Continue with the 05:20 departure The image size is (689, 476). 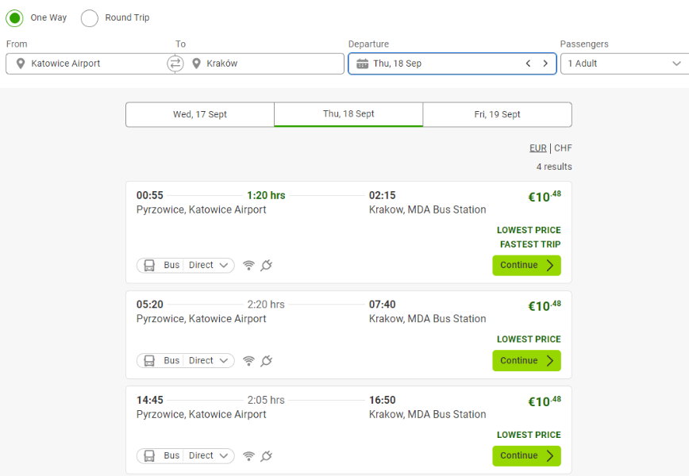[526, 360]
